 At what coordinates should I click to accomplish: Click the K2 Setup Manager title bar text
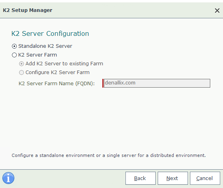point(27,10)
